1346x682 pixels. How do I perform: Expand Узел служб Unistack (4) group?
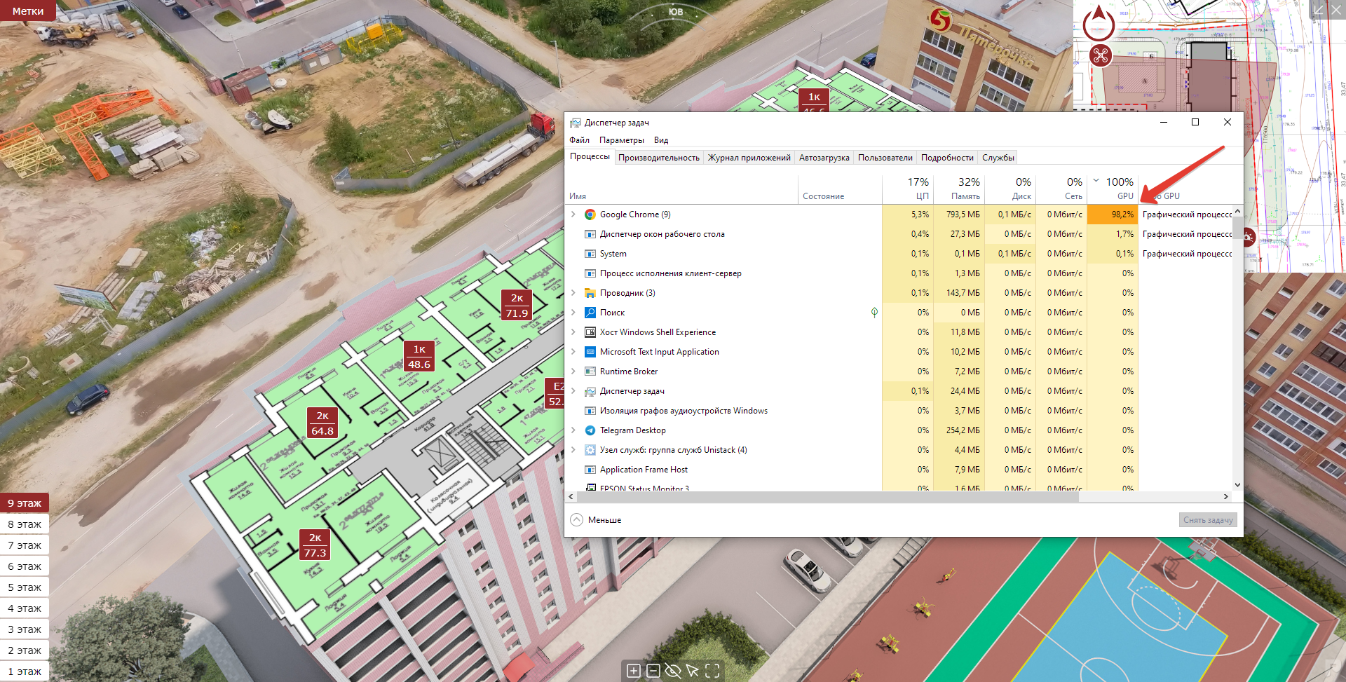click(573, 450)
